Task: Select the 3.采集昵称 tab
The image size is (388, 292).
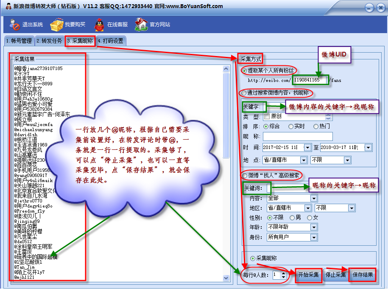Action: pos(80,41)
